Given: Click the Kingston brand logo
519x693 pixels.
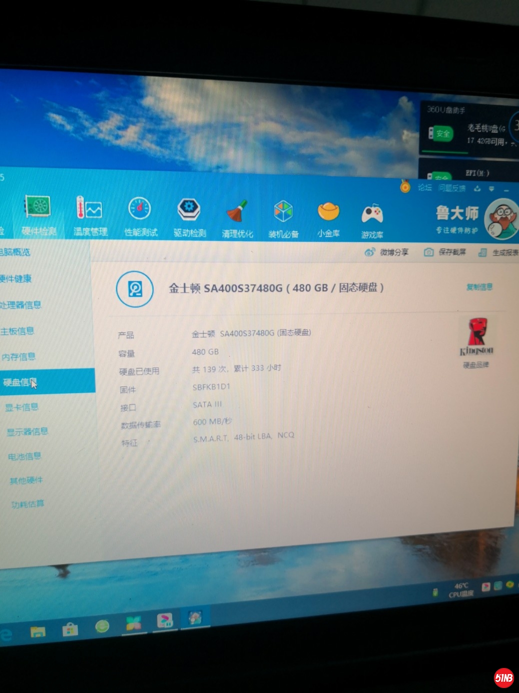Looking at the screenshot, I should click(x=477, y=336).
